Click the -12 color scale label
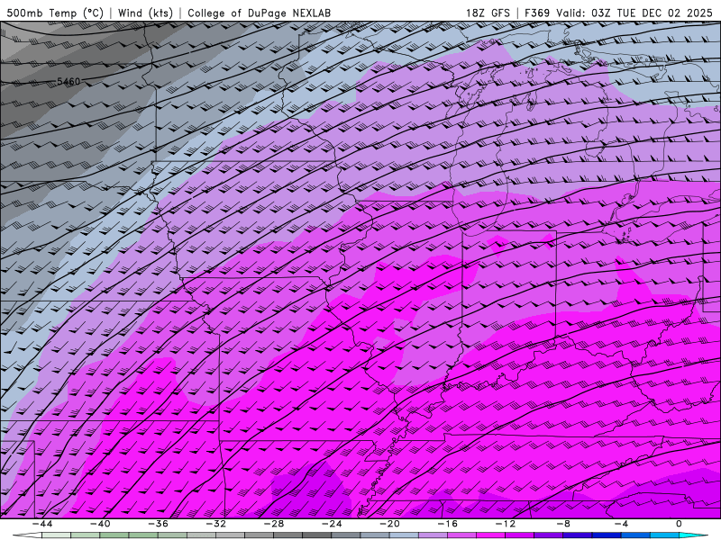721x540 pixels. (x=506, y=524)
